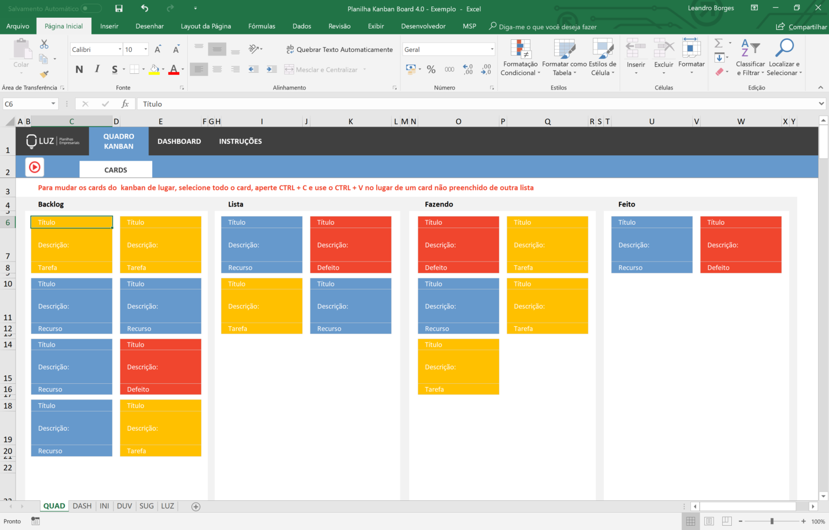Click the Compartilhar button
This screenshot has width=829, height=530.
pos(801,26)
